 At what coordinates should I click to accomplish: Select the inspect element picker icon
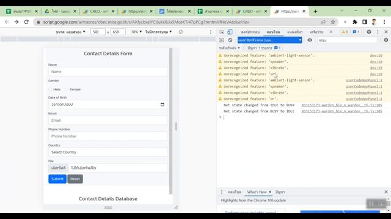coord(221,32)
